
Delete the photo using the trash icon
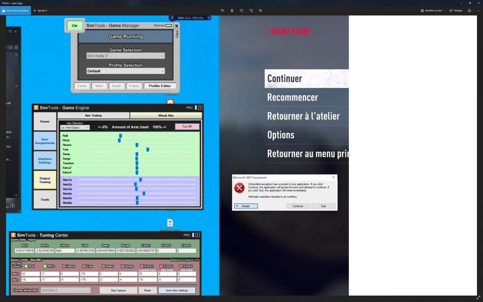point(232,11)
